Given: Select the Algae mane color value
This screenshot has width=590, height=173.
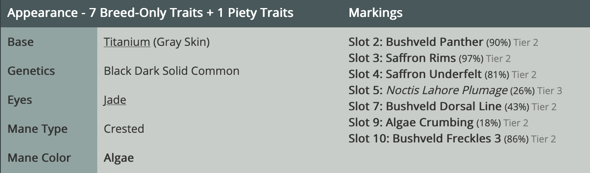Looking at the screenshot, I should 119,158.
